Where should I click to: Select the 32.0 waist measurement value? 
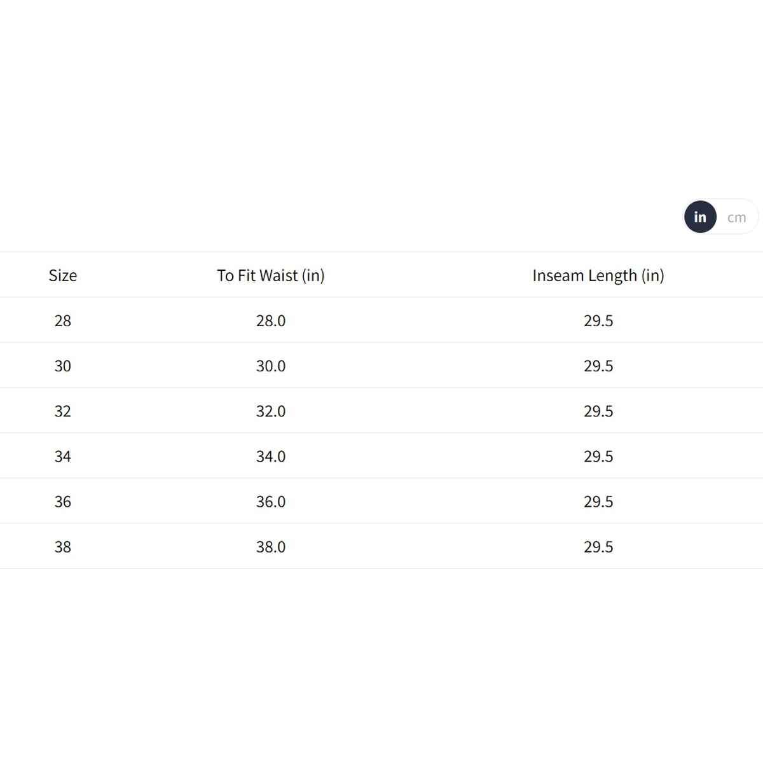pyautogui.click(x=270, y=411)
